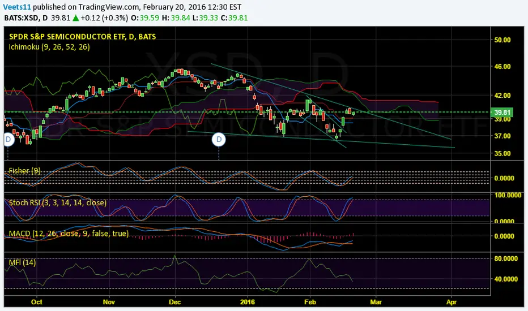Screen dimensions: 528x311
Task: Click the Nov label on time axis
Action: [109, 302]
